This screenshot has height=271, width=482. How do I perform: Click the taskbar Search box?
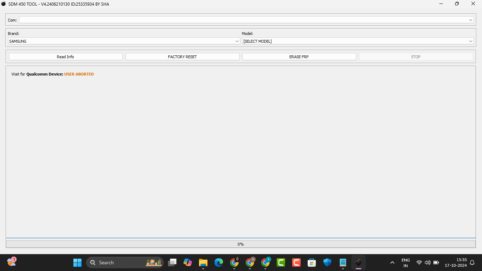tap(125, 263)
